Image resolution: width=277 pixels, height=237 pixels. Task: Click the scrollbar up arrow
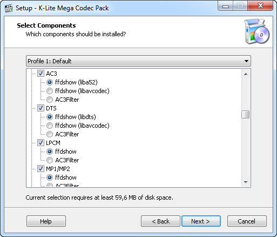[246, 74]
